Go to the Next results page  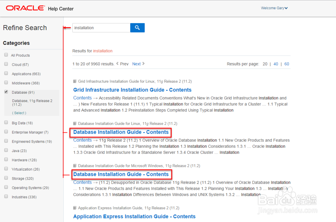(136, 64)
